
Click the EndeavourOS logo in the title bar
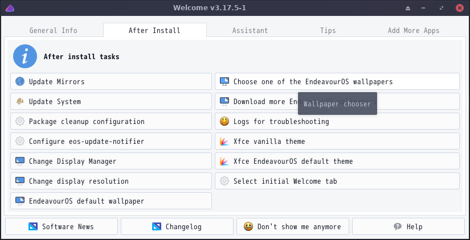point(10,8)
